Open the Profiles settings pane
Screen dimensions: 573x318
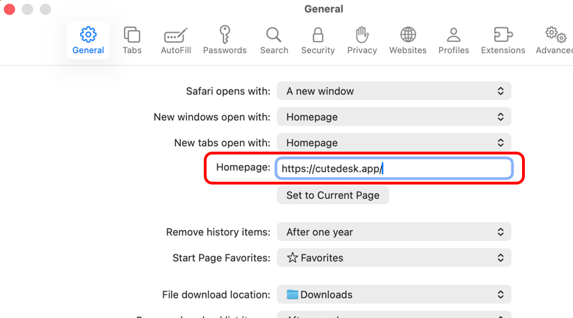(453, 41)
